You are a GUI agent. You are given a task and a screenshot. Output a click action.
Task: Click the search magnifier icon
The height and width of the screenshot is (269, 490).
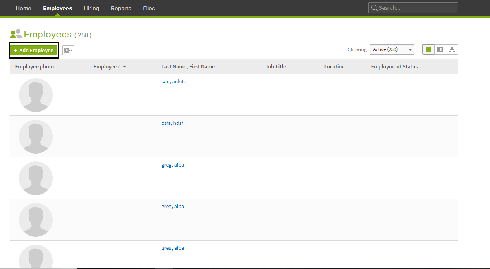point(374,8)
